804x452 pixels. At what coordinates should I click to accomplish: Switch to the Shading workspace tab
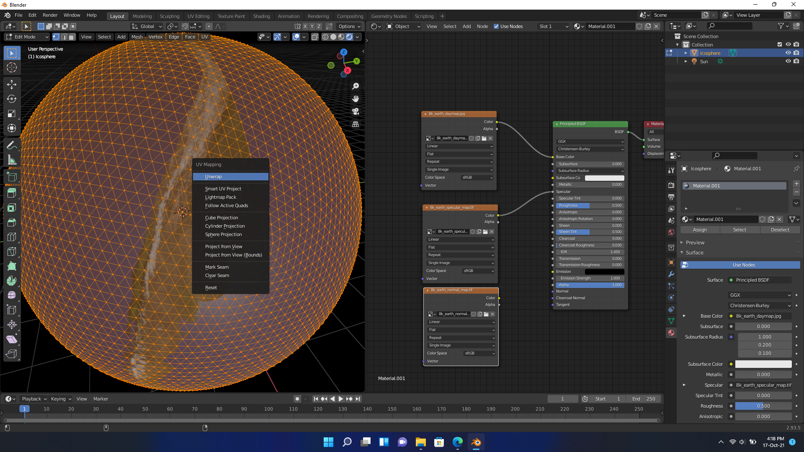262,16
